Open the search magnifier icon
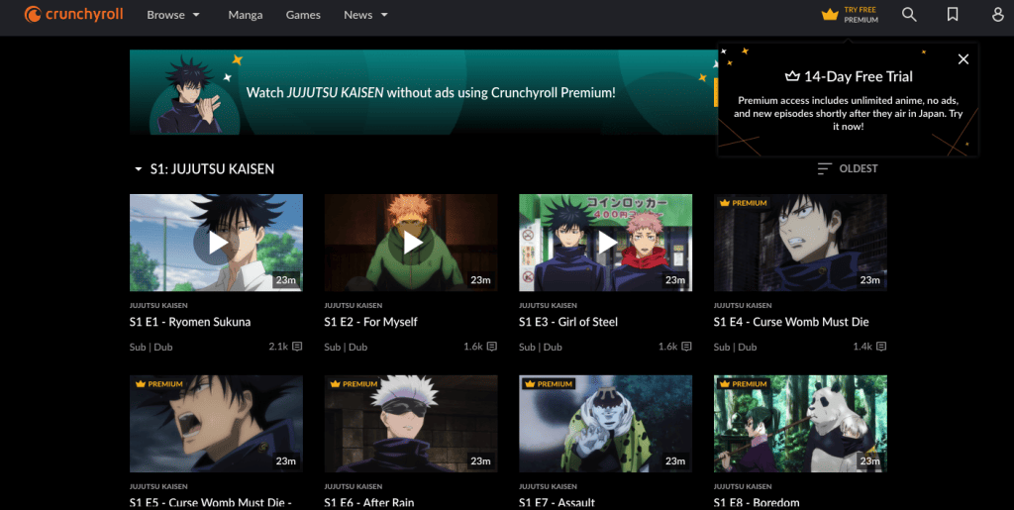1014x510 pixels. pos(909,14)
